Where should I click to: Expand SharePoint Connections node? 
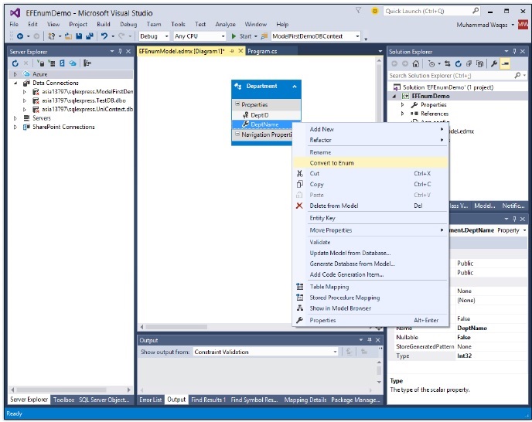click(x=15, y=127)
